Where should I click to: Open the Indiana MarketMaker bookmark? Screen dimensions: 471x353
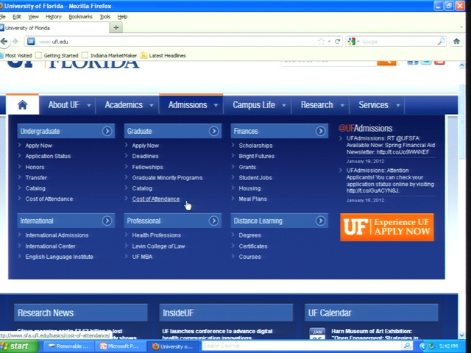(110, 56)
